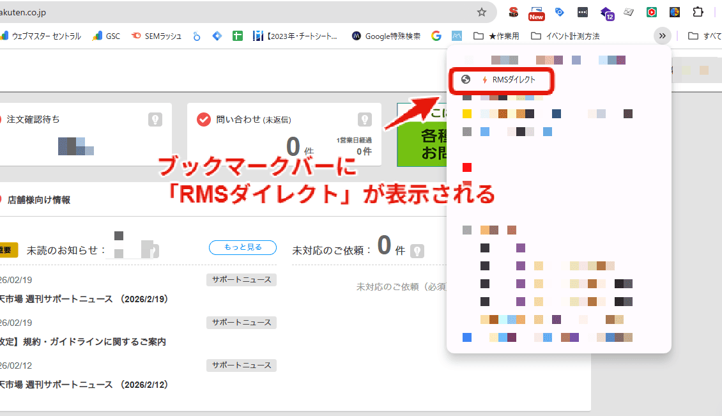Open the SEMラッシュ bookmark
Screen dimensions: 722x416
tap(157, 36)
